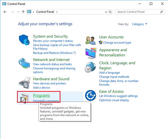Click the Add a device link
This screenshot has width=168, height=139.
41,88
